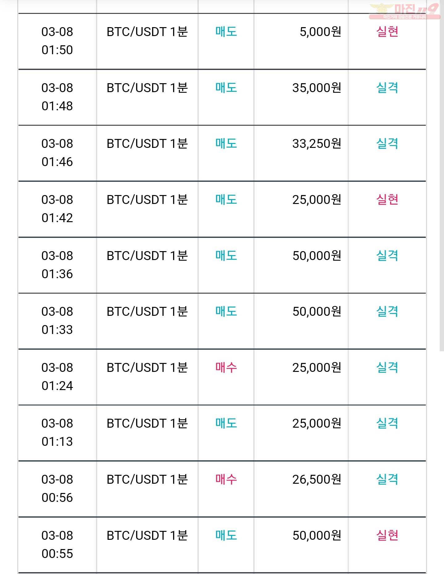Select the 03-08 01:36 date cell
This screenshot has height=574, width=444.
pos(57,265)
